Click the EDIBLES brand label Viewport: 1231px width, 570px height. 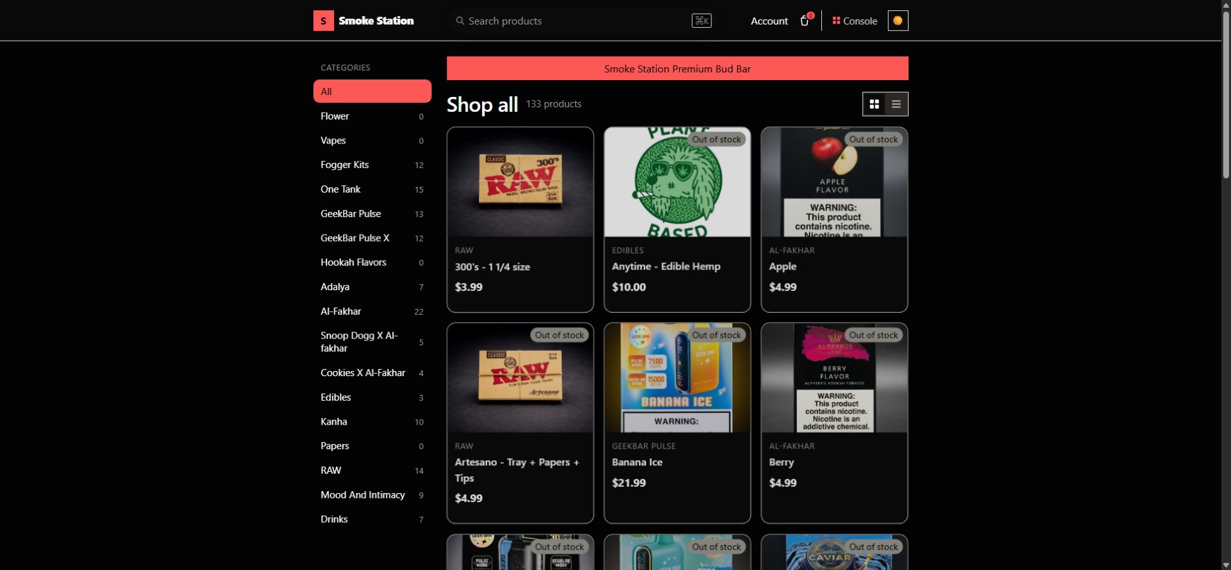(627, 250)
